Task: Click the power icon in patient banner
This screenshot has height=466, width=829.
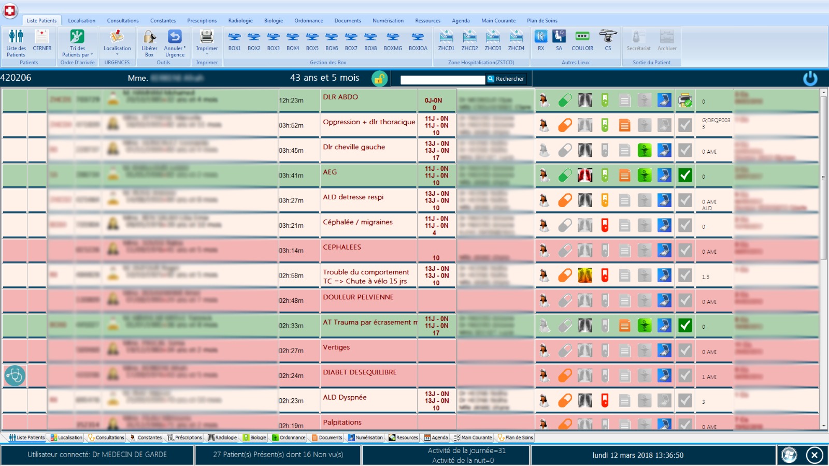Action: tap(810, 79)
